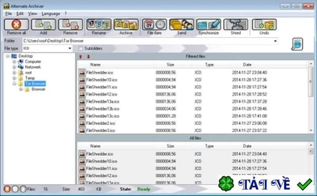Open the File menu

pos(8,13)
